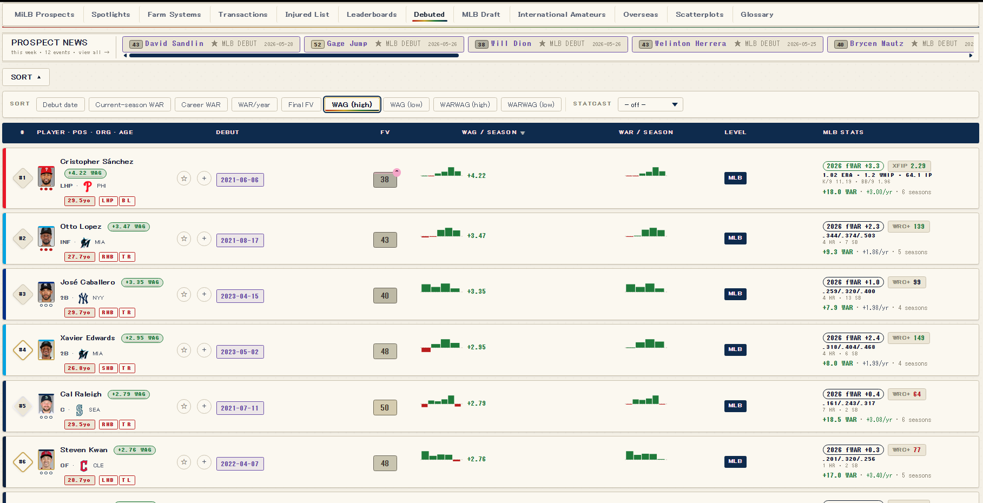The image size is (983, 503).
Task: Sort by Career WAR
Action: pos(201,104)
